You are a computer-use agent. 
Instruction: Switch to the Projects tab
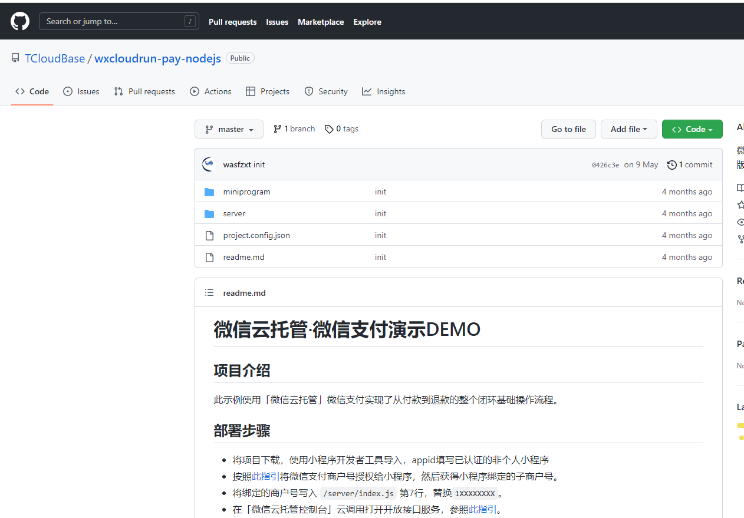(268, 91)
